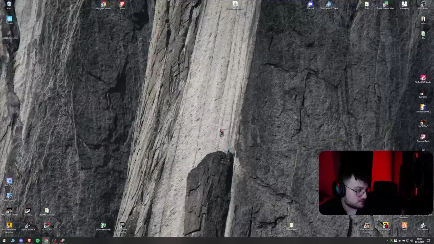
Task: Open the wszelkie.txt file on desktop
Action: 291,227
